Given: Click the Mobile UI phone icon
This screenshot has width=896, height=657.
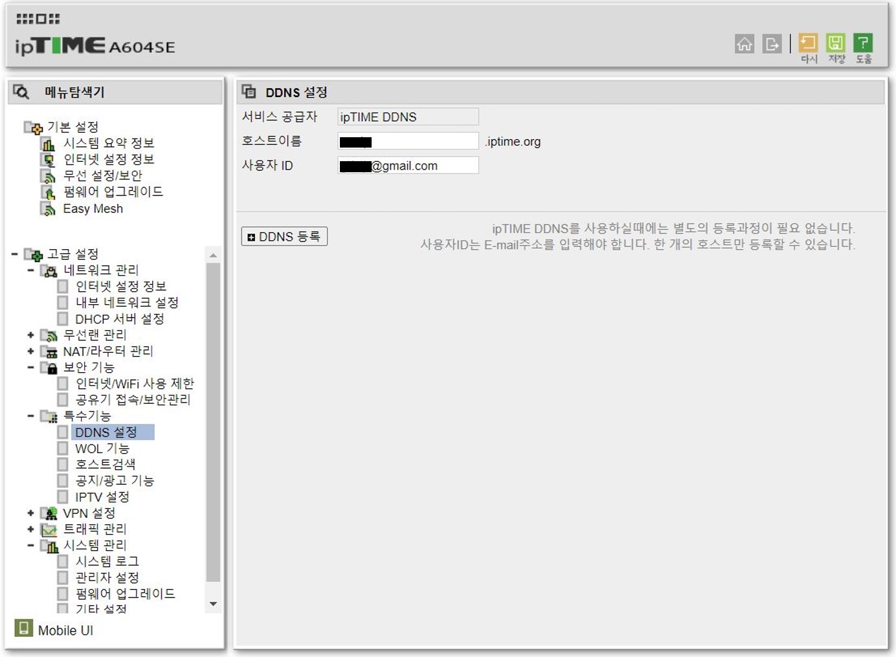Looking at the screenshot, I should [x=24, y=628].
